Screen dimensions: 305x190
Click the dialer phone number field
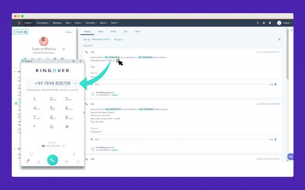(x=53, y=83)
